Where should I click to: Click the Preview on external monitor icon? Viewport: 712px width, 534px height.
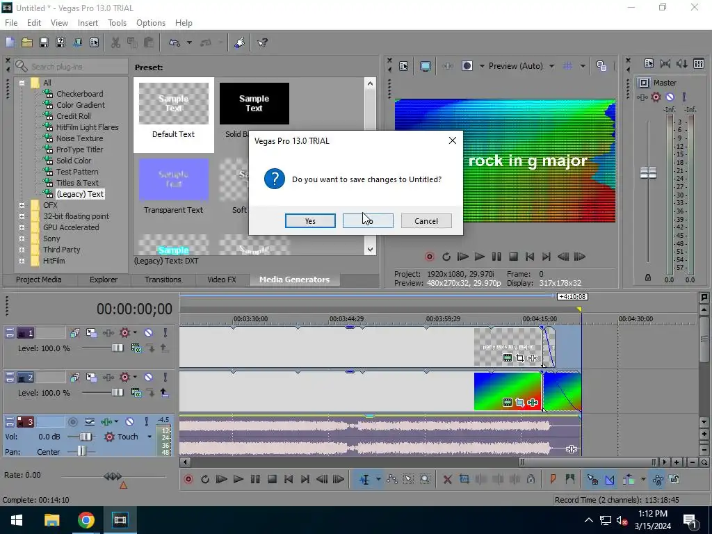point(425,66)
